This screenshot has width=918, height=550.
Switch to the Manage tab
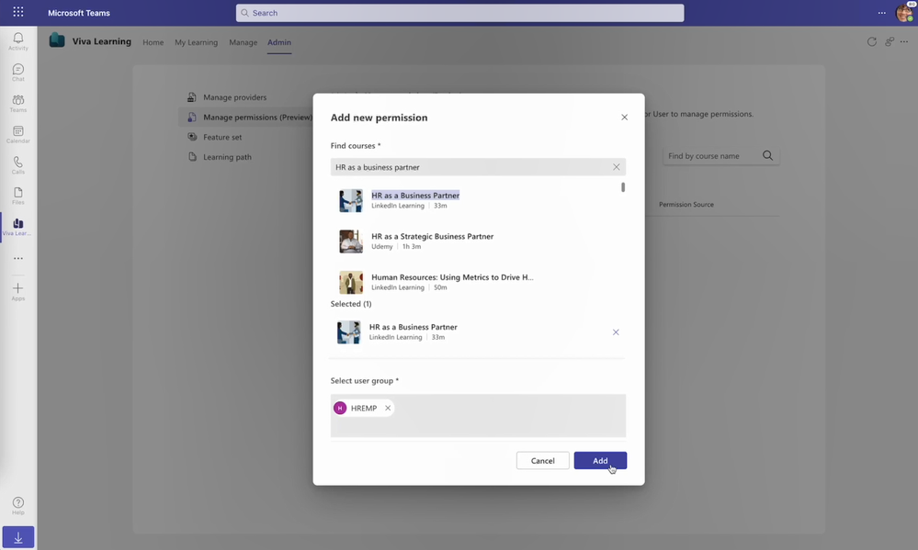pos(243,42)
